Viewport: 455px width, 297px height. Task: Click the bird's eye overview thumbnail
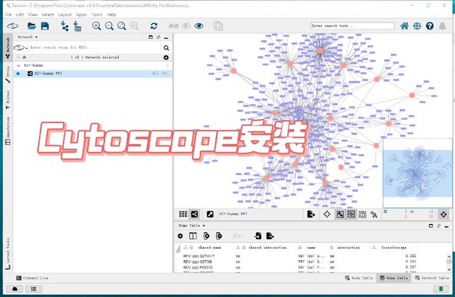click(x=418, y=173)
